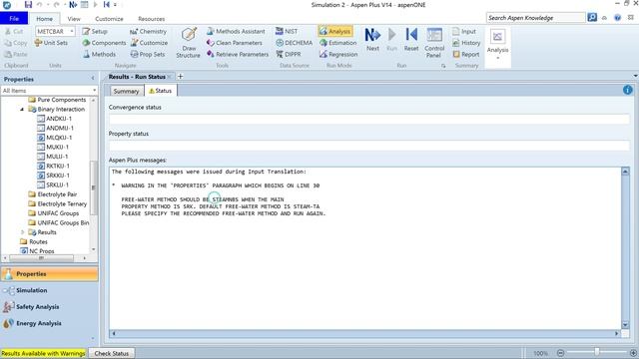The height and width of the screenshot is (359, 639).
Task: Click Unit Sets
Action: point(51,43)
